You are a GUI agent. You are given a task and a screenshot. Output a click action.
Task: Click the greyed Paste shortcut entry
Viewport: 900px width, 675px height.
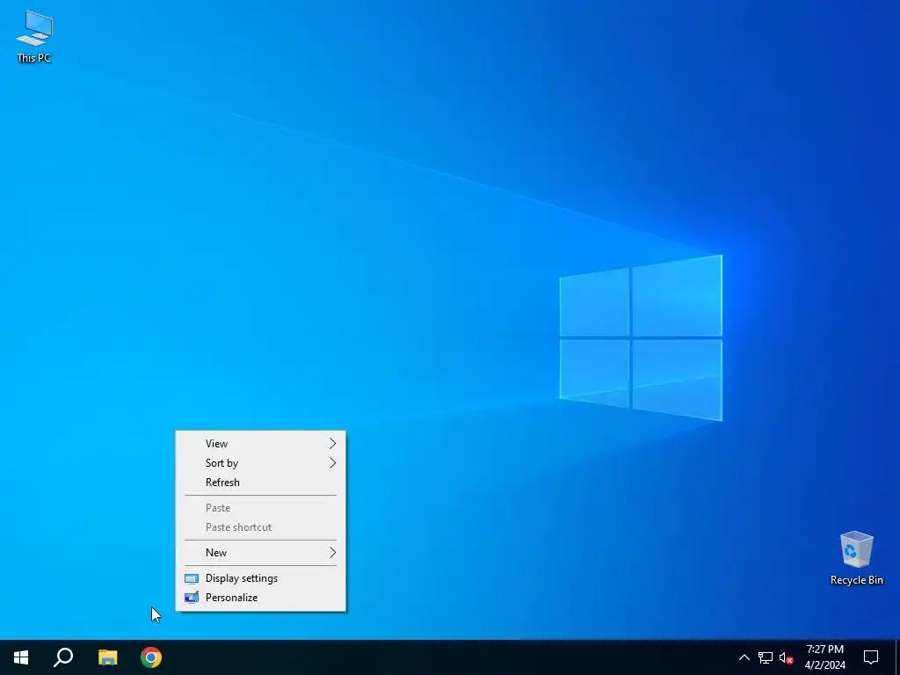(260, 527)
